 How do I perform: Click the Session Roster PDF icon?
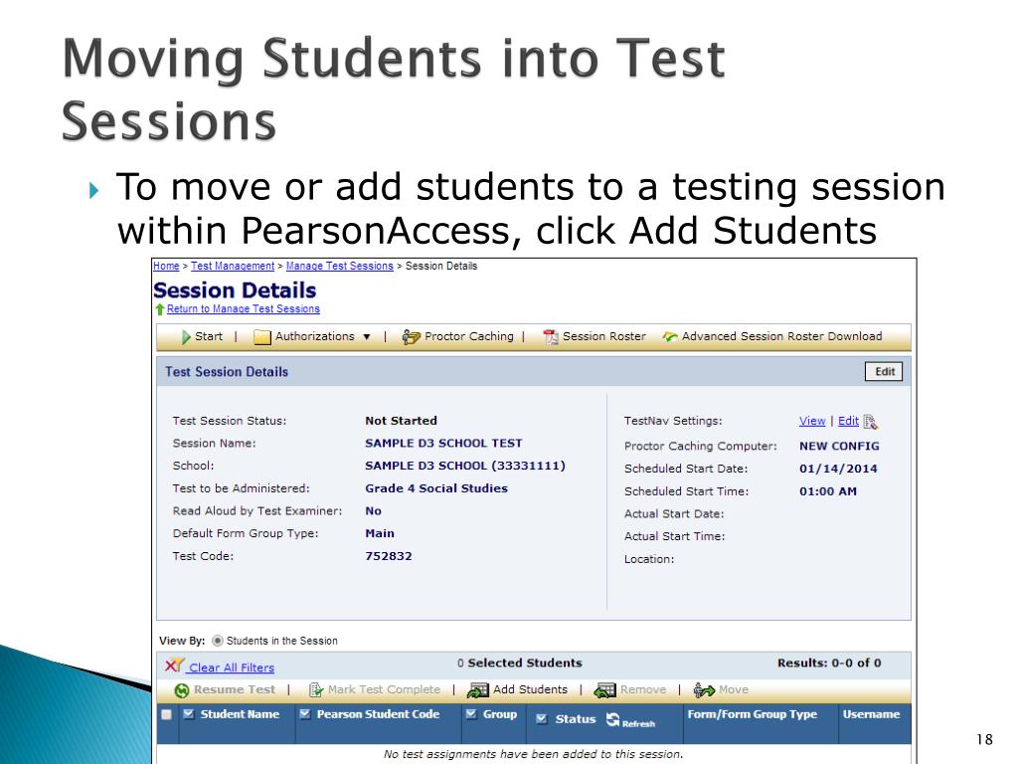tap(551, 337)
